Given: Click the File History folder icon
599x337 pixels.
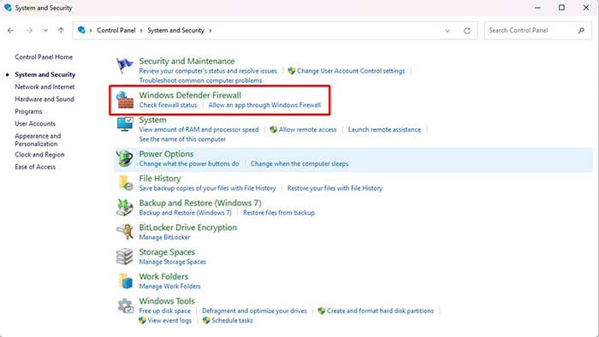Looking at the screenshot, I should [125, 183].
